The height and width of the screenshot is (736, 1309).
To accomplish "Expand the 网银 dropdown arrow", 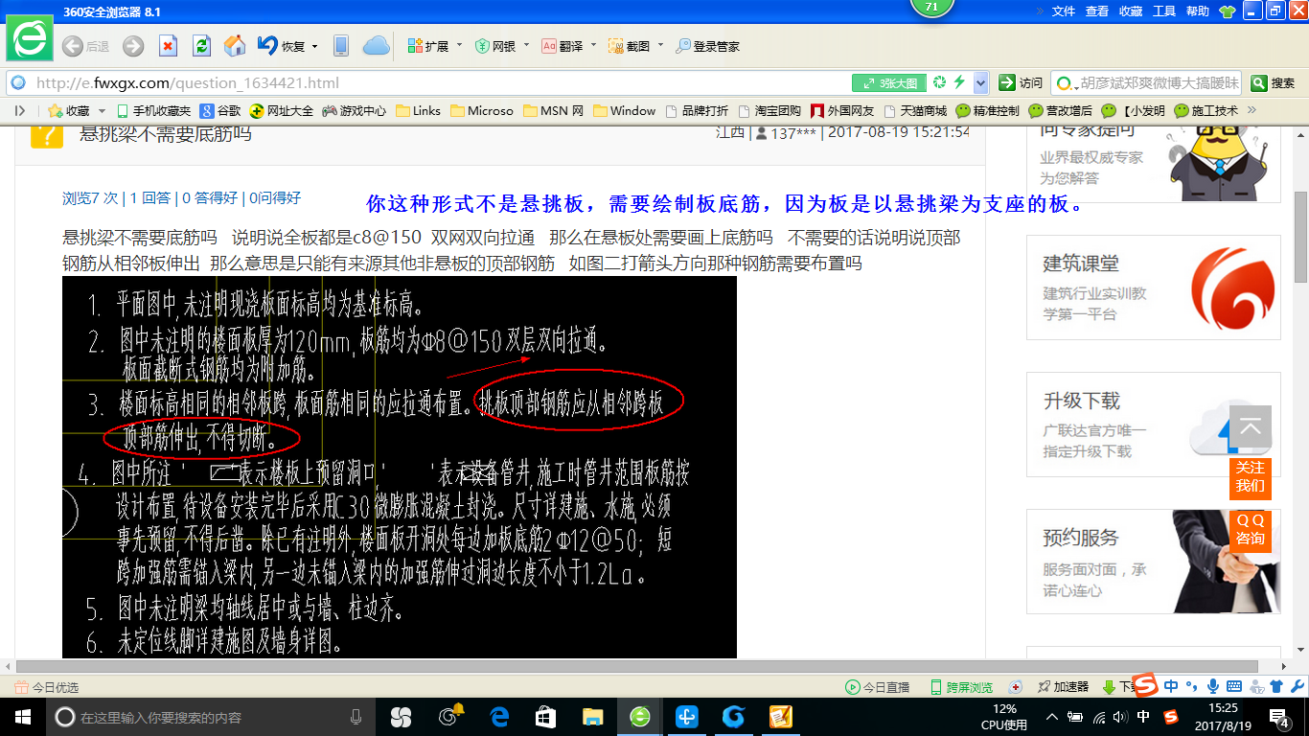I will 526,46.
